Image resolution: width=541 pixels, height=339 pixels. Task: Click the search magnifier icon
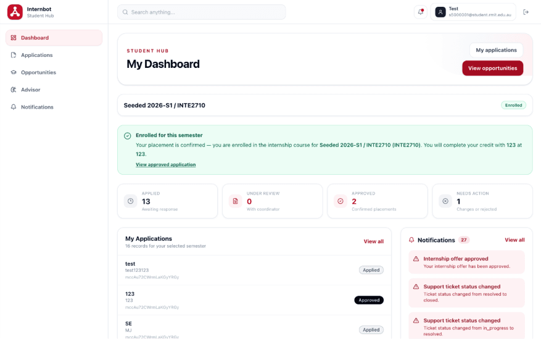125,12
